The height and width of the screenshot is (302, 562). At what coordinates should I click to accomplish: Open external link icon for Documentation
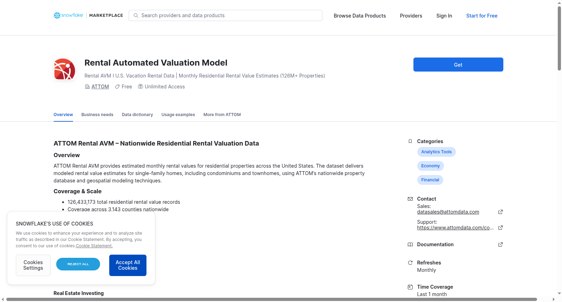pos(501,244)
